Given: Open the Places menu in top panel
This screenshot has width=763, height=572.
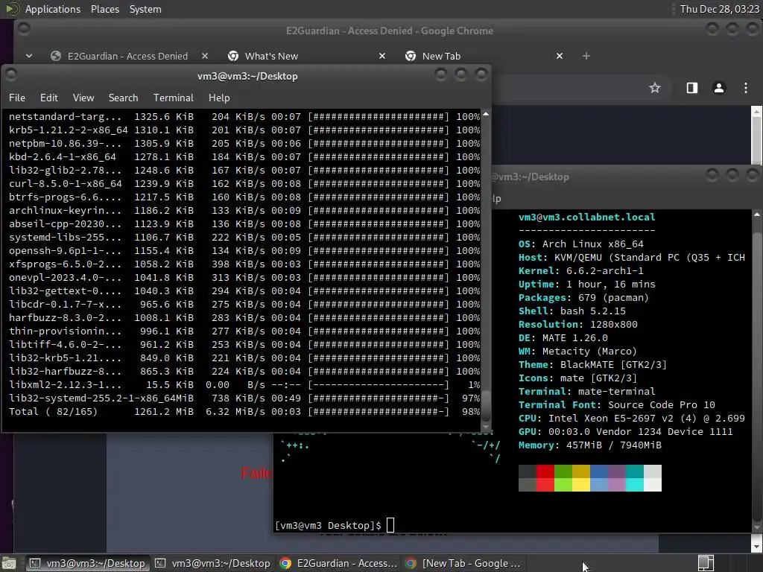Looking at the screenshot, I should coord(104,9).
